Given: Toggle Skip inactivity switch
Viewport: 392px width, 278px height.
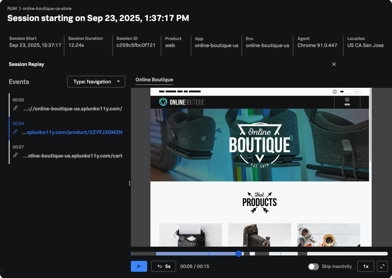Looking at the screenshot, I should click(x=313, y=266).
